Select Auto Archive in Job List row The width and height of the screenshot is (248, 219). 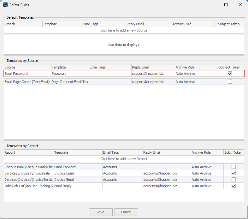pos(207,186)
